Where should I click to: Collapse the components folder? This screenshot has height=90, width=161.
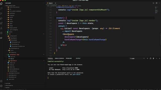point(13,36)
